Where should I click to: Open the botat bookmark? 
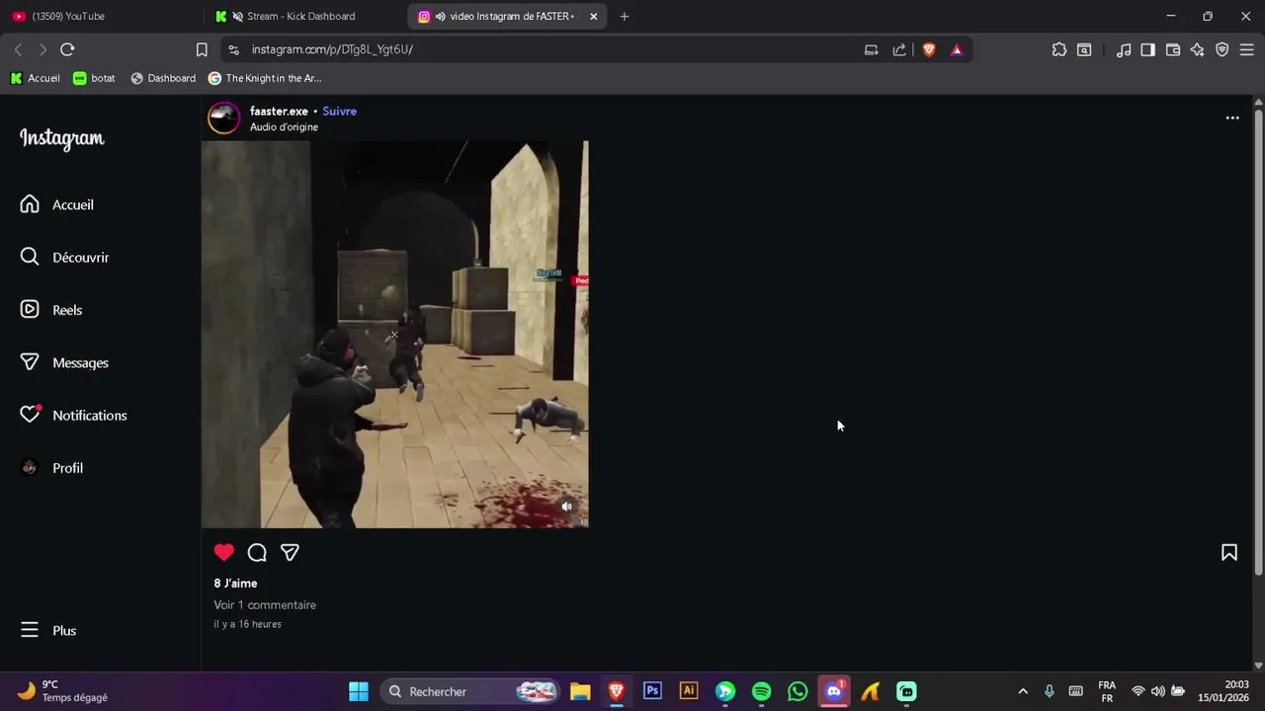tap(94, 78)
